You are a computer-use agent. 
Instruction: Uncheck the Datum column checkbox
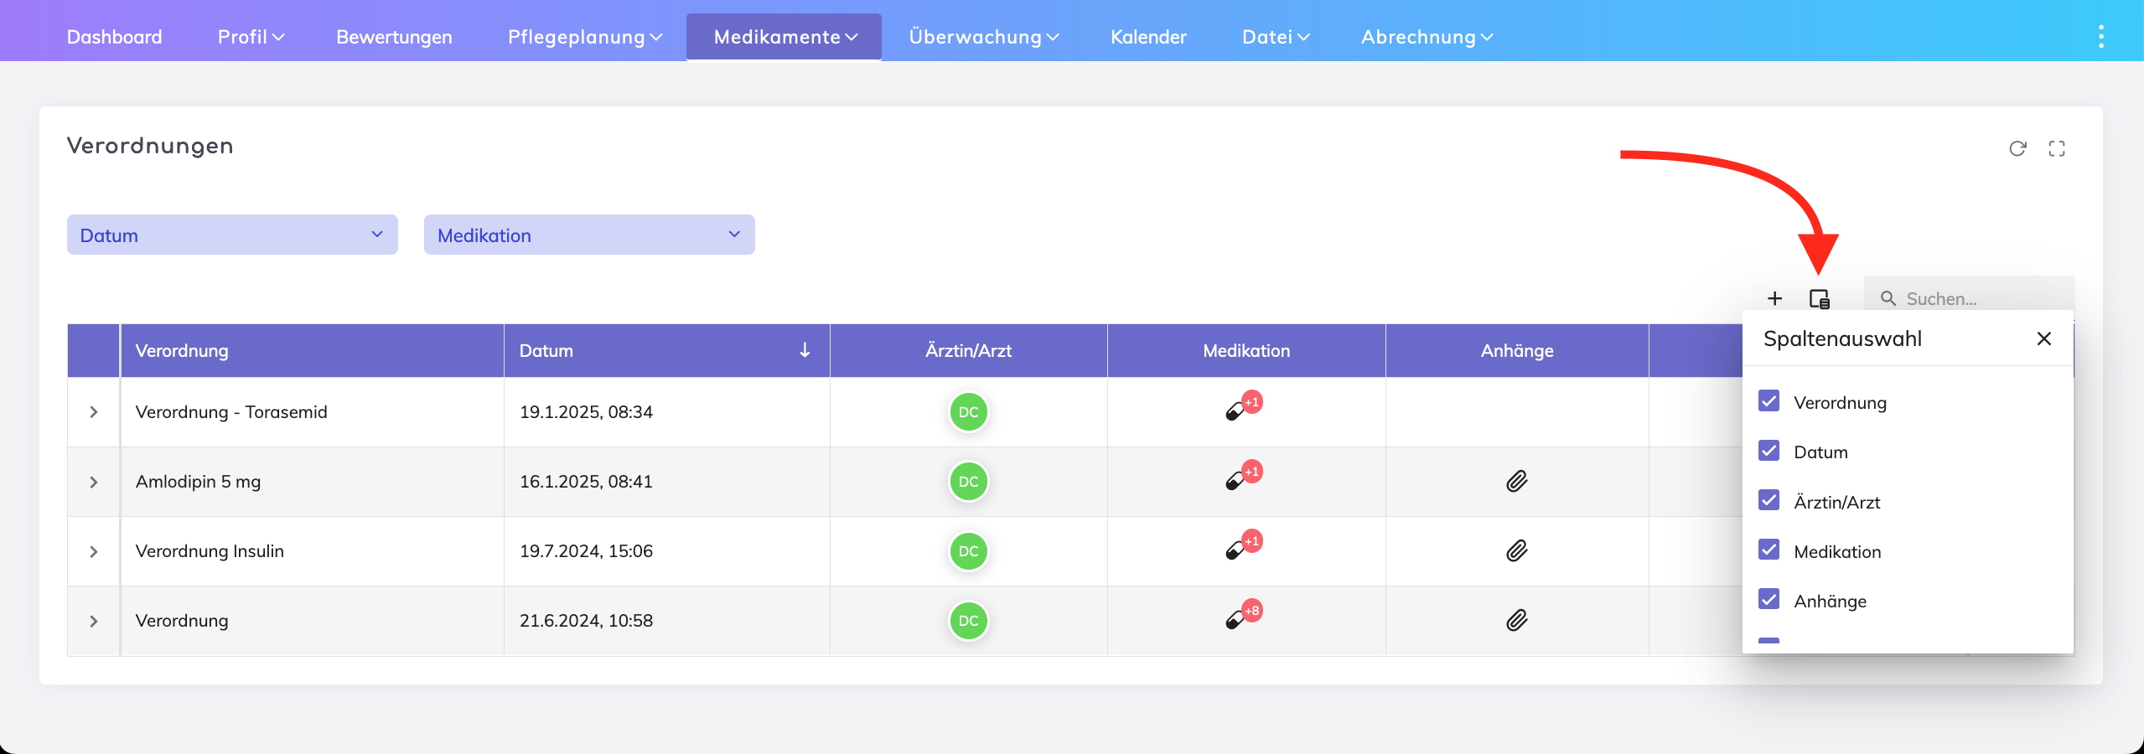[x=1769, y=451]
